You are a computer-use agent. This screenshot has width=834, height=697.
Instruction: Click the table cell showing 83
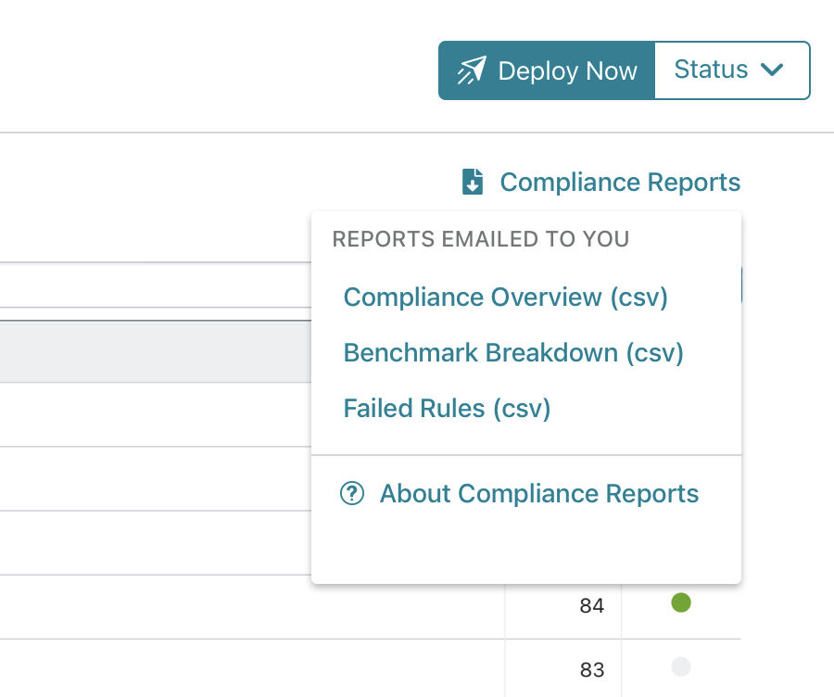(562, 669)
